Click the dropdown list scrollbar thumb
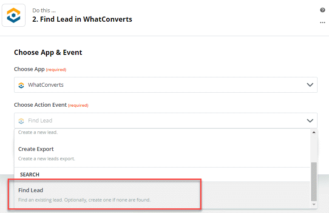Screen dimensions: 329x213 [x=314, y=182]
